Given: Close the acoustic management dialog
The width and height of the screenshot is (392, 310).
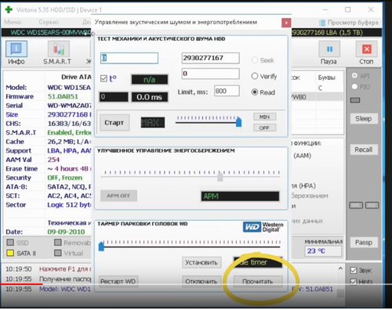Looking at the screenshot, I should pos(286,23).
